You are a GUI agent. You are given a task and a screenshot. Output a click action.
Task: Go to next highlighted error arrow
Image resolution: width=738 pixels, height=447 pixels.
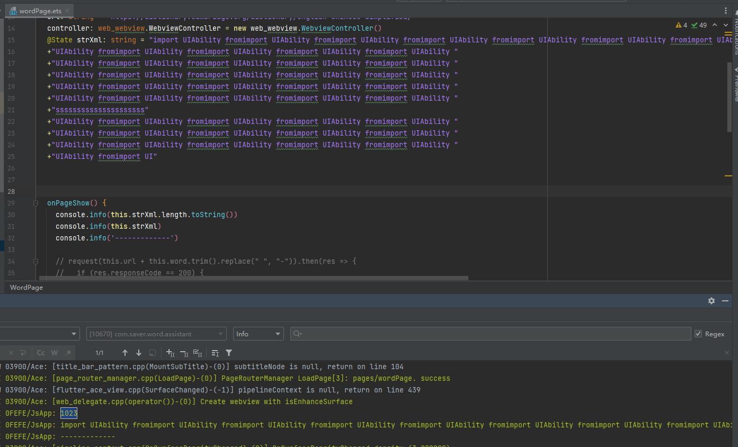[x=725, y=25]
